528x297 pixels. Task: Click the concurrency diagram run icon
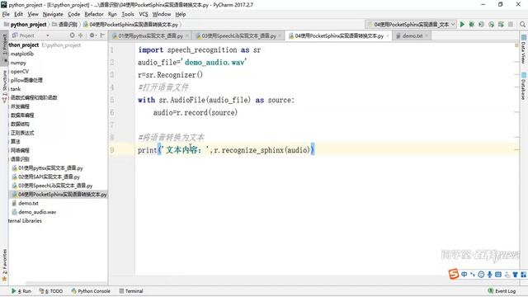tap(501, 24)
